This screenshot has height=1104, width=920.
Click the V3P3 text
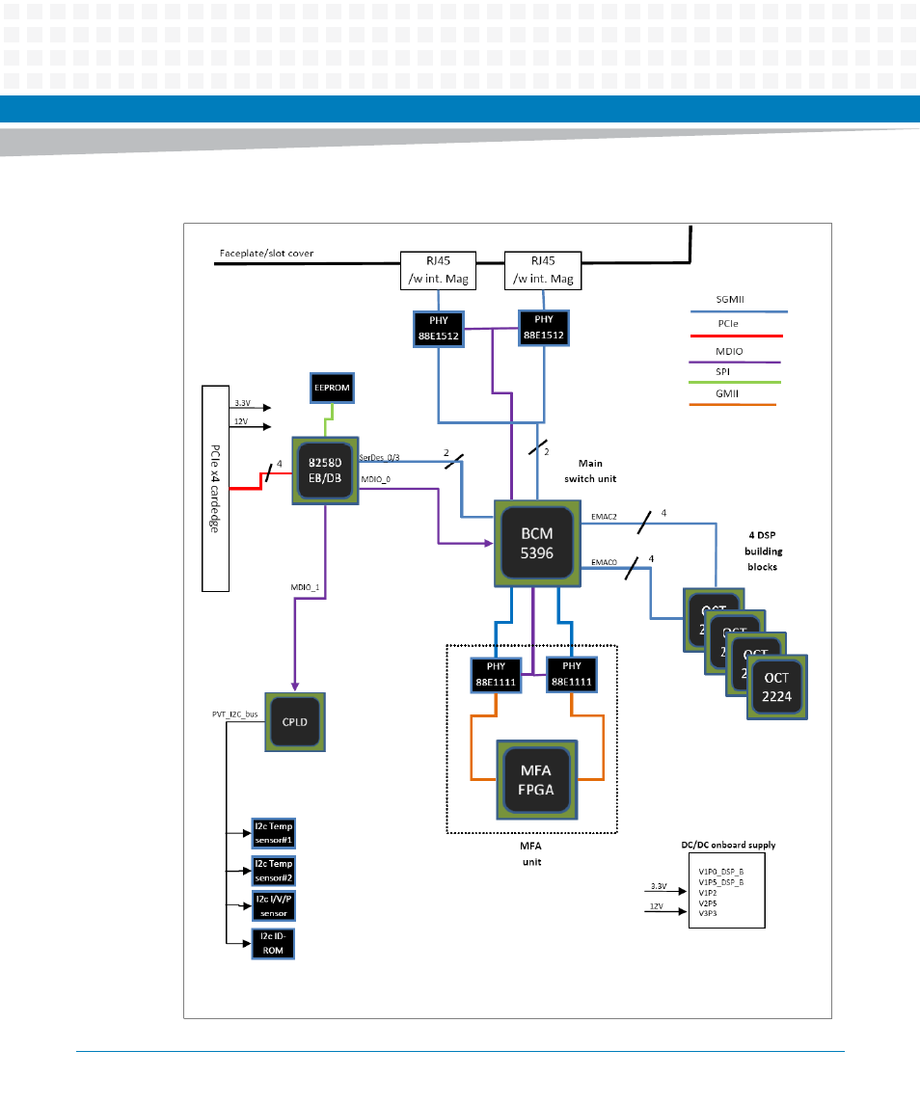pos(708,913)
